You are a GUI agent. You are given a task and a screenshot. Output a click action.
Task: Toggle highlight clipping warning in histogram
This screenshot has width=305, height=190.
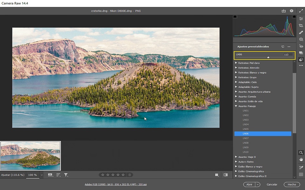(x=294, y=16)
